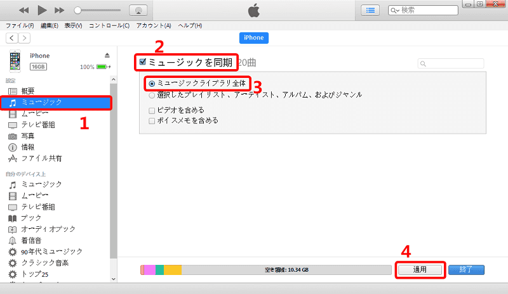This screenshot has height=294, width=508.
Task: Go back with the left arrow button
Action: pos(12,38)
